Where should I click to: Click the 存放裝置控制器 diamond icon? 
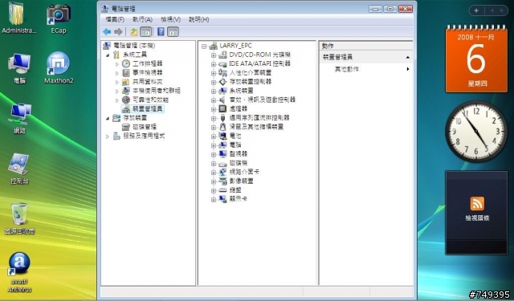click(x=222, y=82)
